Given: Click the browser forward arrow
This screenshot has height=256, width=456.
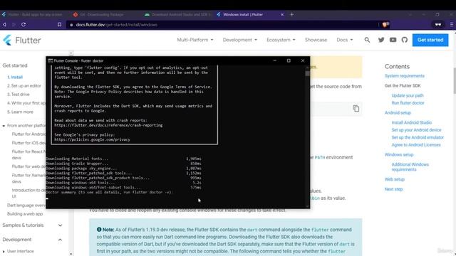Looking at the screenshot, I should click(14, 25).
